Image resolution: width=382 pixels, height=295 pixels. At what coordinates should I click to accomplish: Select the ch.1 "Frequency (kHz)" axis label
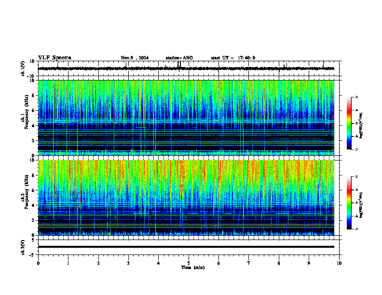point(27,112)
